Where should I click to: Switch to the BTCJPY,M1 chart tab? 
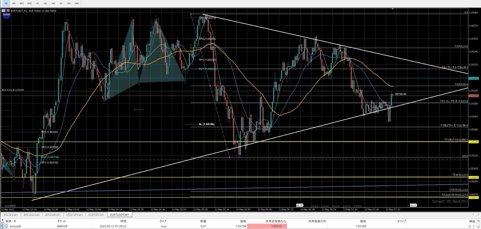[11, 215]
